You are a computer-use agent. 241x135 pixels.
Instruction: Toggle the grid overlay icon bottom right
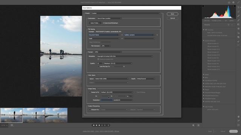[x=238, y=125]
